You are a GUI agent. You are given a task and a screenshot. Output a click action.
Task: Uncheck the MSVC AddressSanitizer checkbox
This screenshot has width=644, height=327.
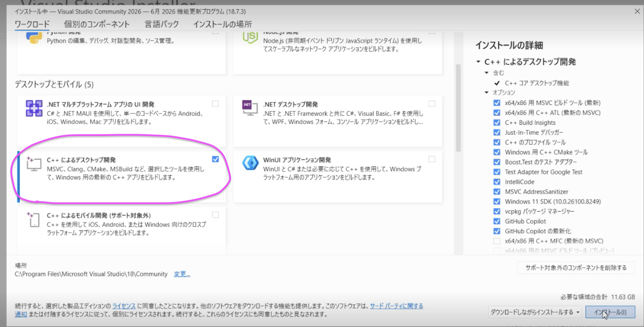click(497, 192)
